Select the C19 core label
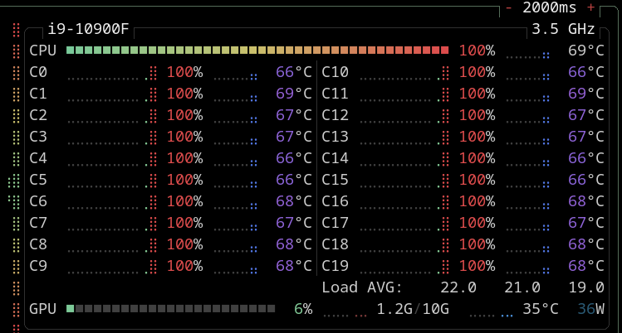The height and width of the screenshot is (333, 622). point(335,266)
